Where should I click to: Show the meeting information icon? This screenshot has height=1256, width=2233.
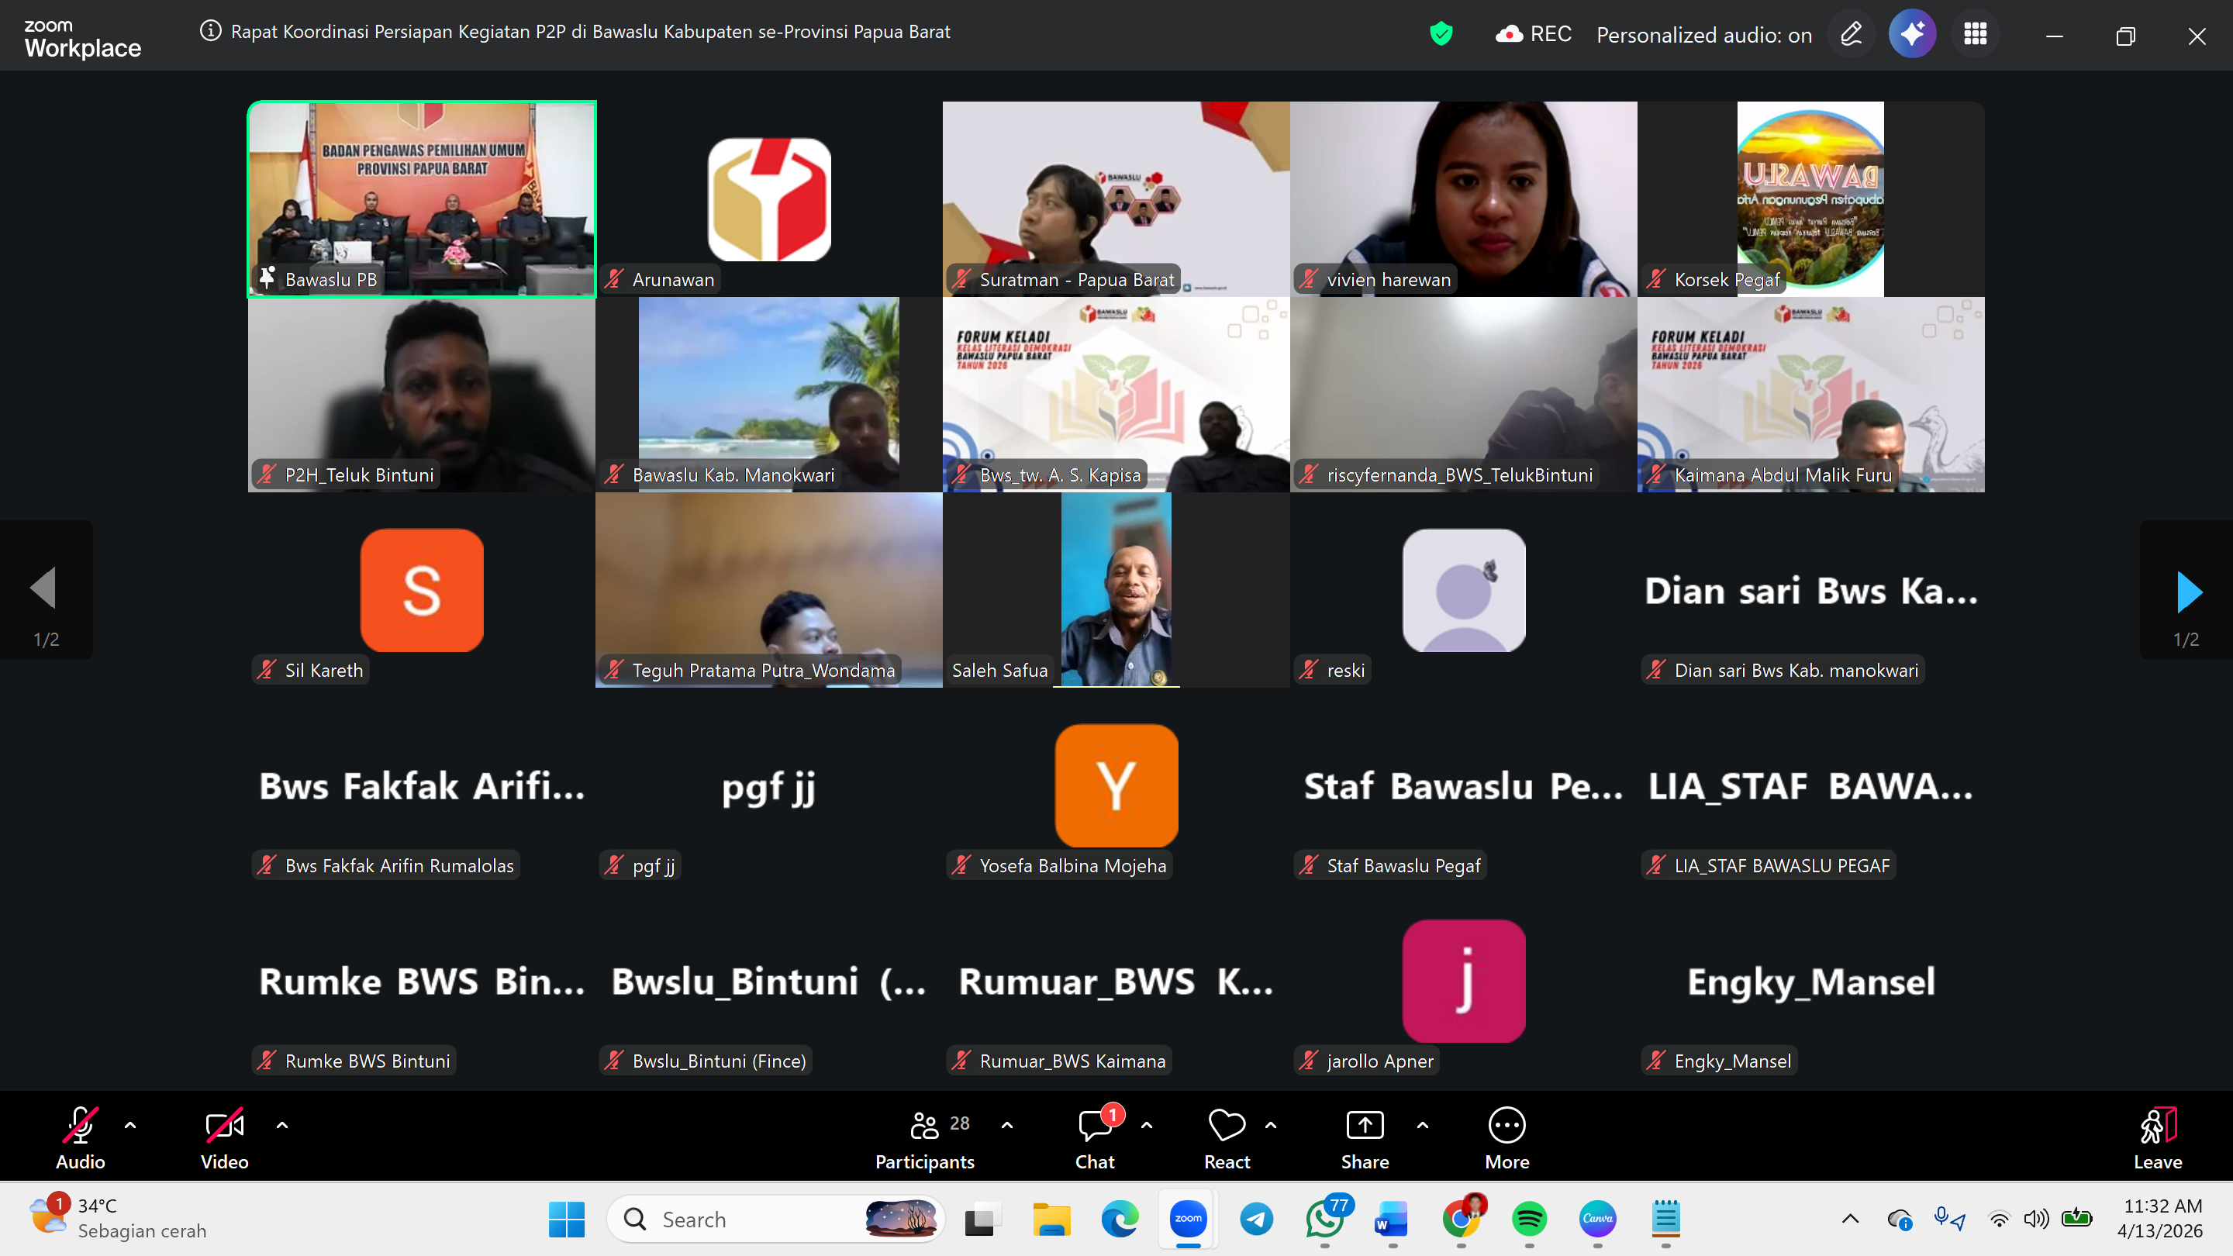coord(210,31)
